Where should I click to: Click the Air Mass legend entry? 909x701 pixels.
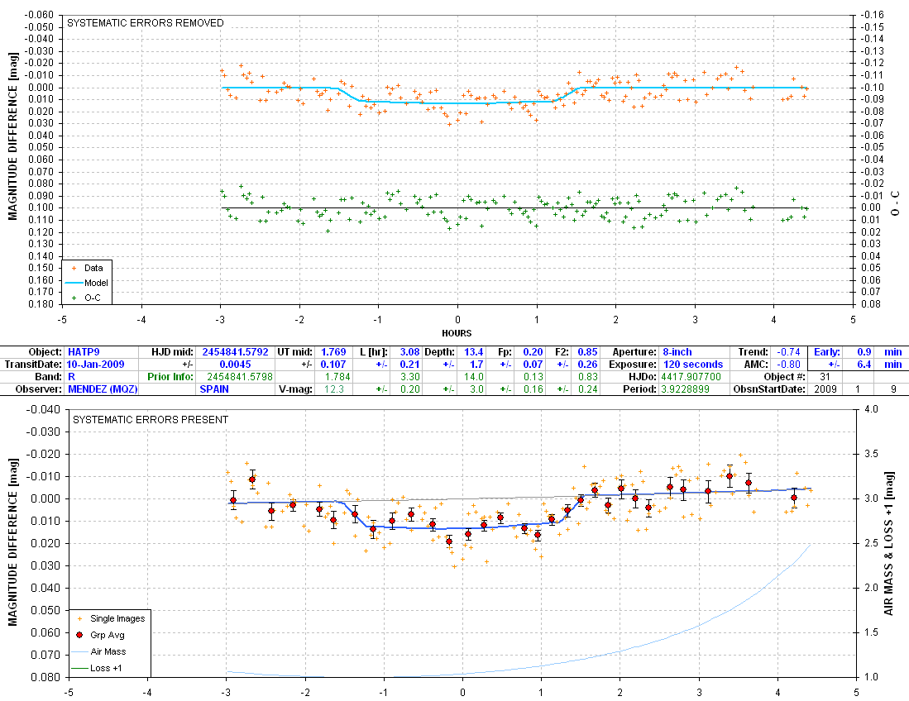pyautogui.click(x=99, y=651)
